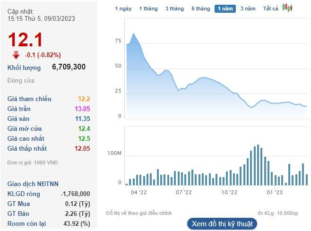Click the Room còn lại value 43.92
The width and height of the screenshot is (311, 231).
coord(78,223)
